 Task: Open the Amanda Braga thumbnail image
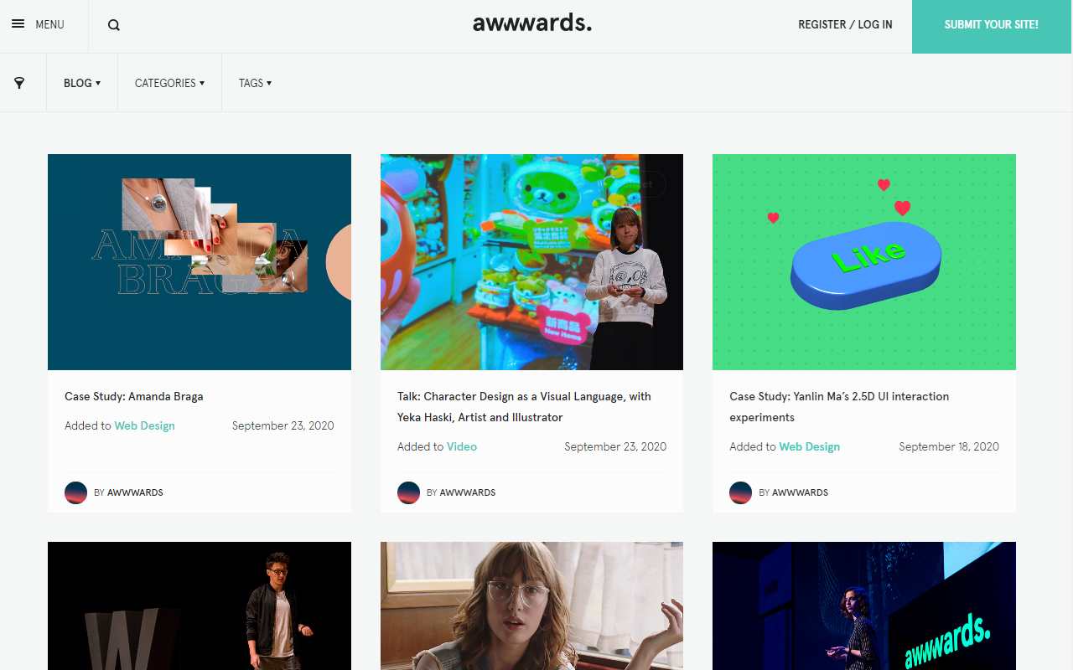pos(200,262)
